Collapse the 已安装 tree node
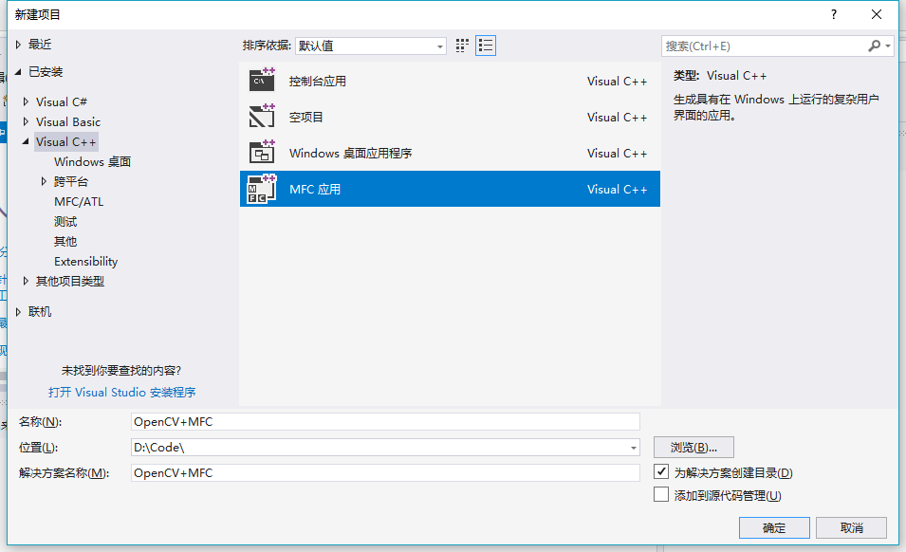This screenshot has width=906, height=552. [18, 71]
